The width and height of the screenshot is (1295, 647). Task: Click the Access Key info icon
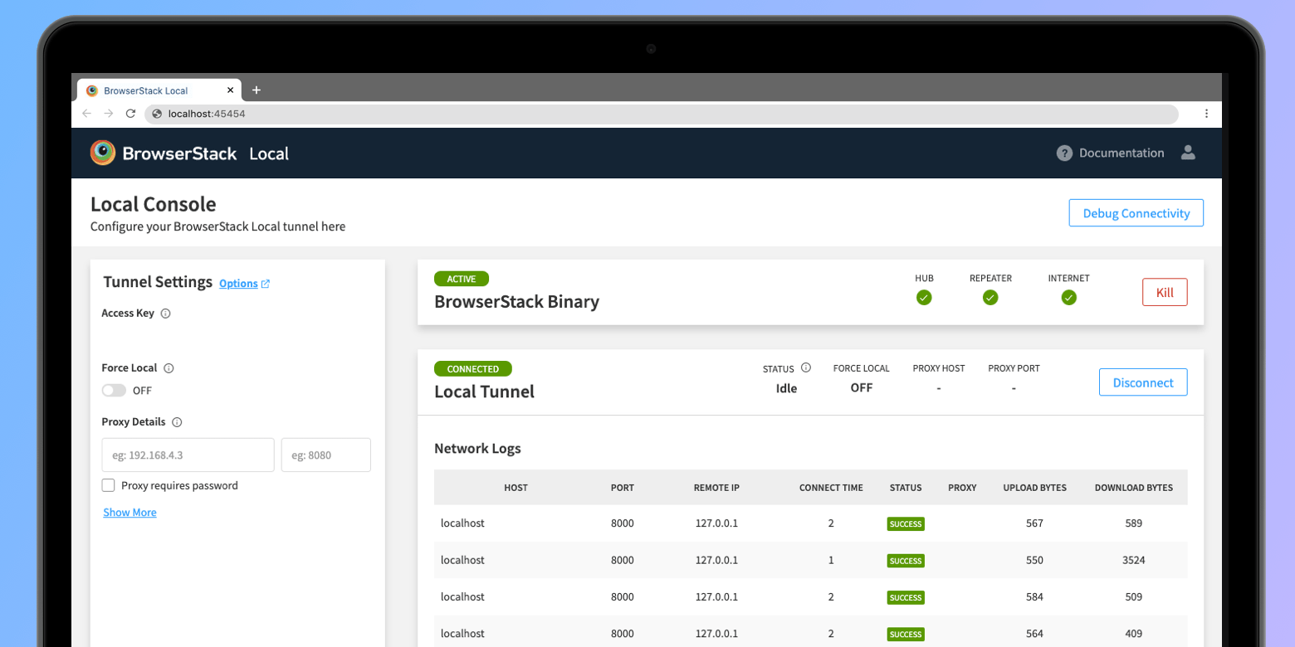coord(165,314)
